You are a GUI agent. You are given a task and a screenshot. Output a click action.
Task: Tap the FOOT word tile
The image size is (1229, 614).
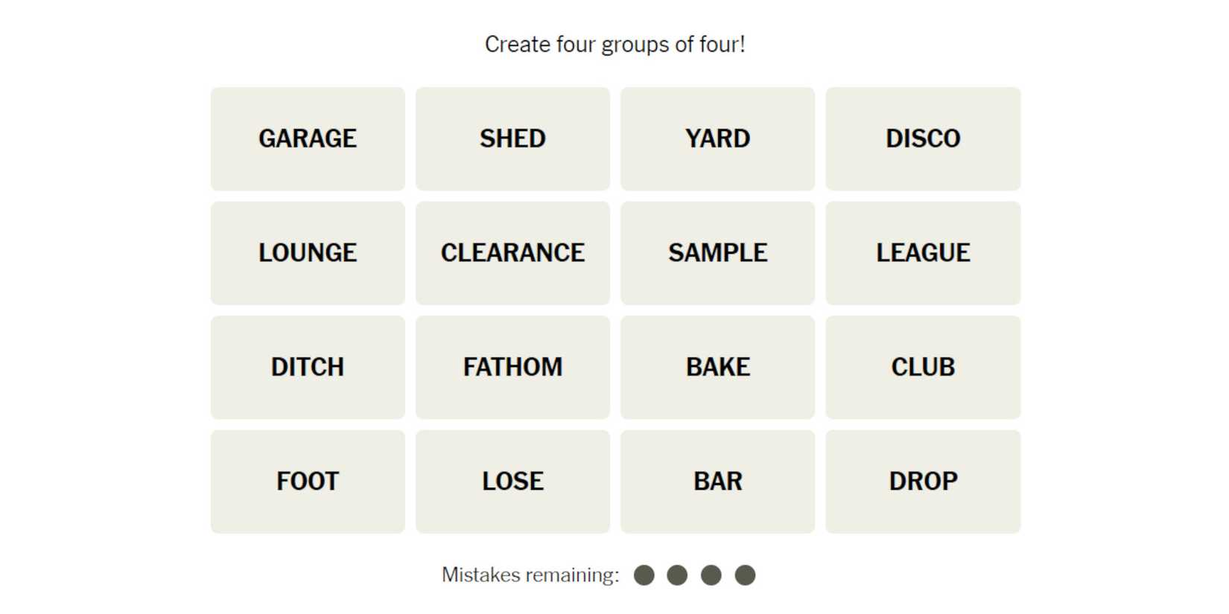308,482
